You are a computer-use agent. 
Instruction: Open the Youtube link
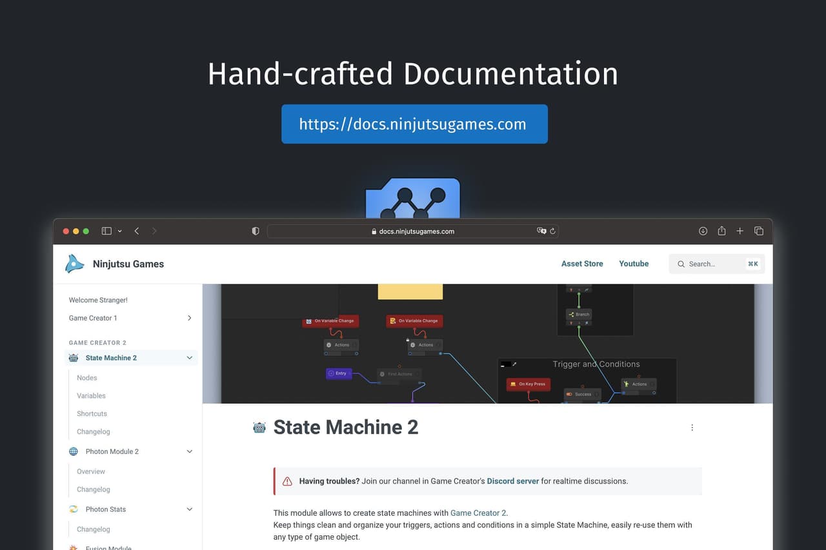[634, 264]
